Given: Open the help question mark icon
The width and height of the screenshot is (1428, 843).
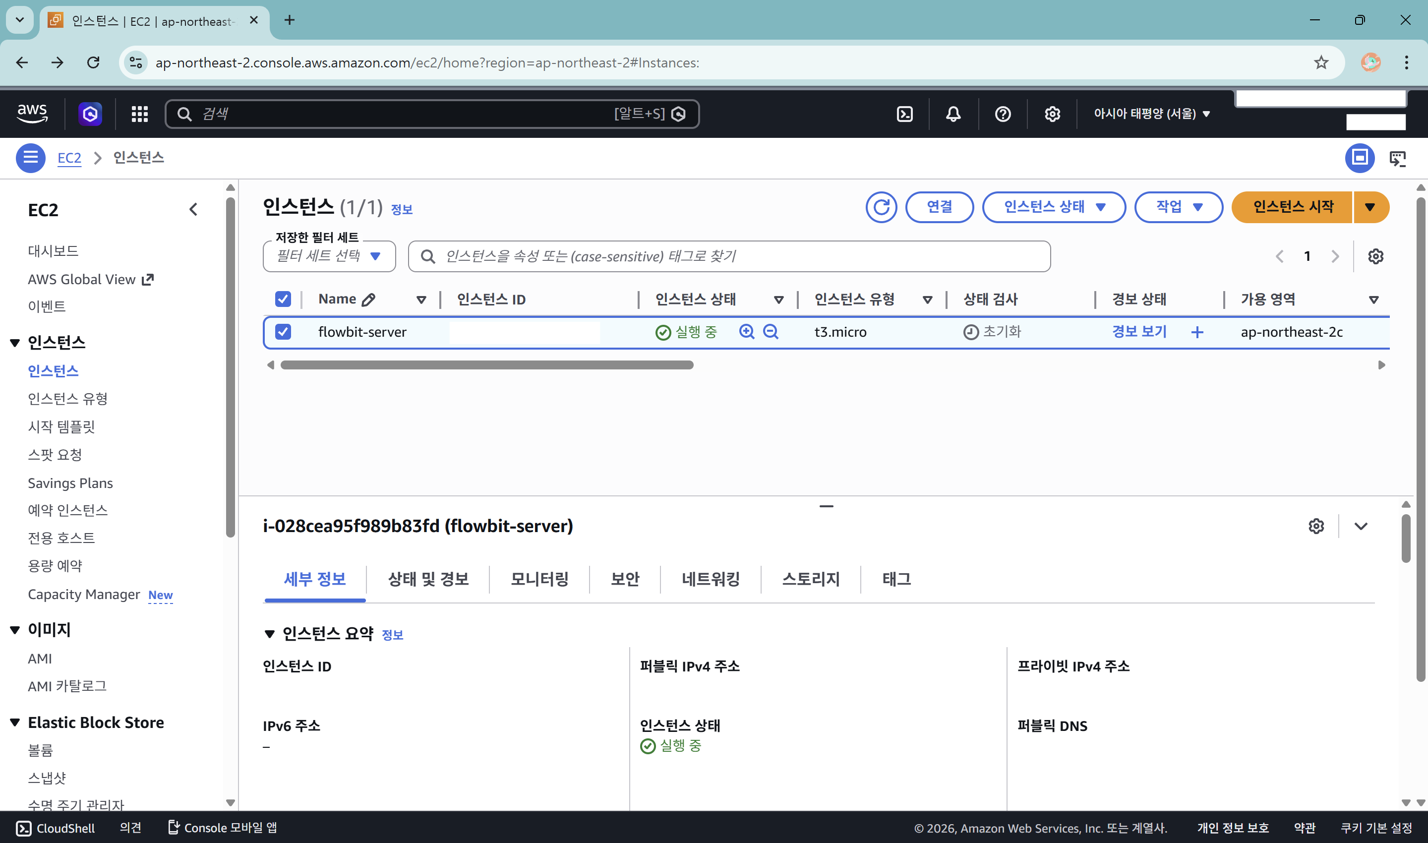Looking at the screenshot, I should (1003, 114).
